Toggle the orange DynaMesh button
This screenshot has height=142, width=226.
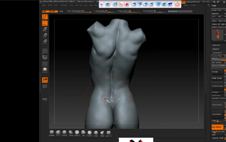217,127
